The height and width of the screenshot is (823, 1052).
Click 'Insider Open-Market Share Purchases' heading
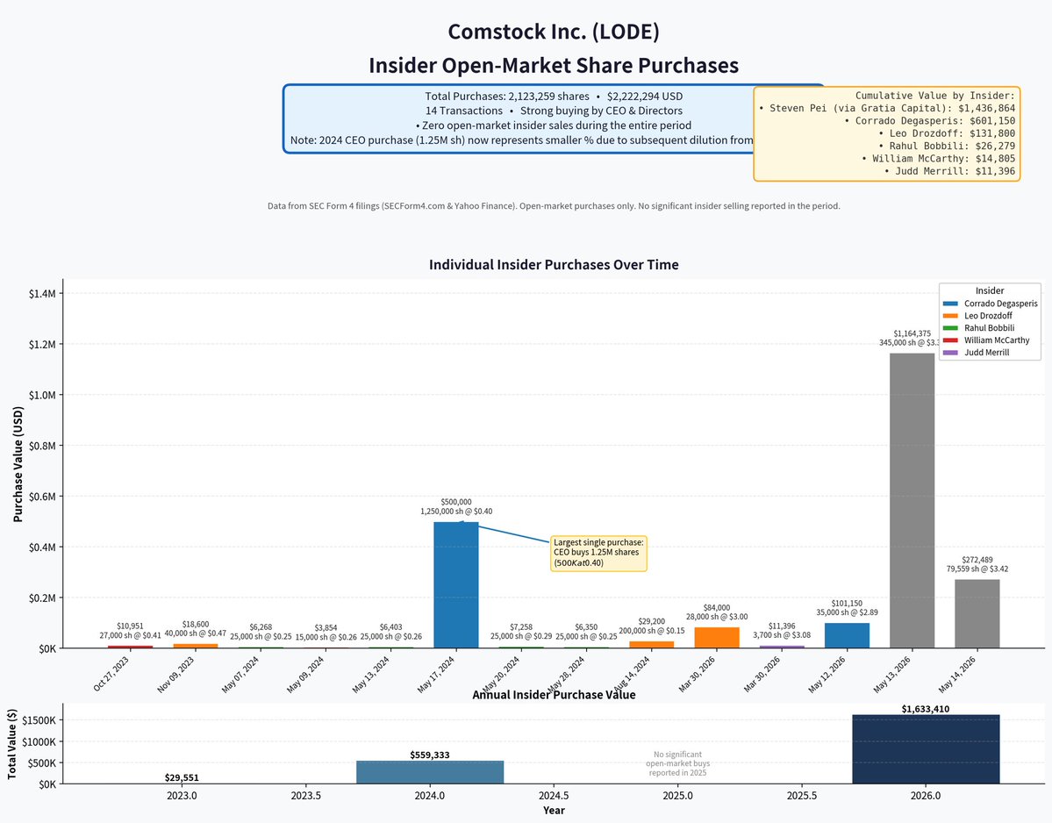pos(554,66)
